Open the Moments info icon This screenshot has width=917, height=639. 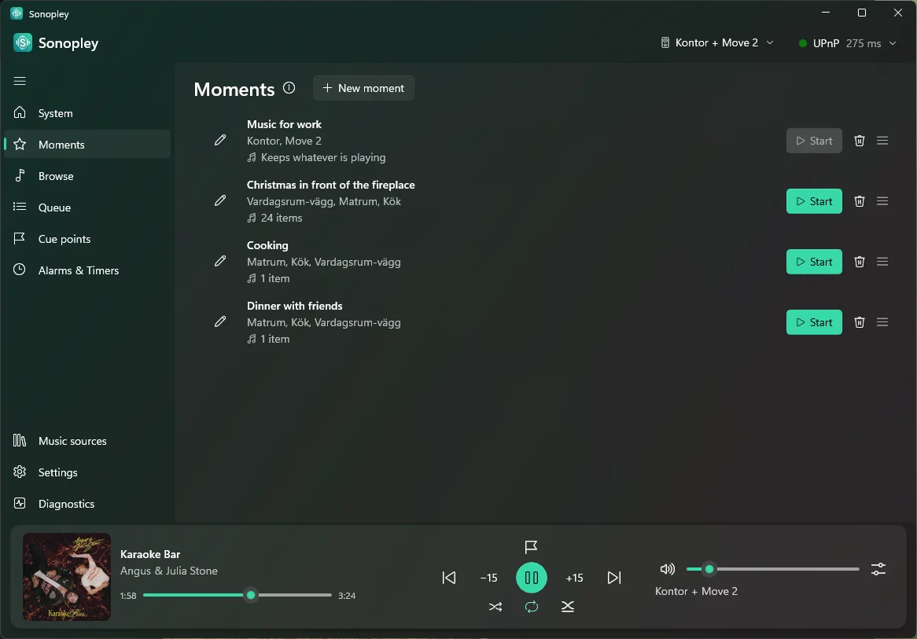pyautogui.click(x=289, y=88)
